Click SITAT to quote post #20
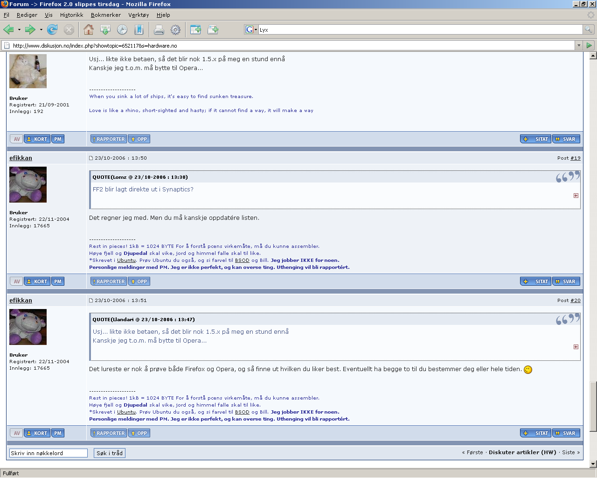The height and width of the screenshot is (478, 597). click(536, 433)
